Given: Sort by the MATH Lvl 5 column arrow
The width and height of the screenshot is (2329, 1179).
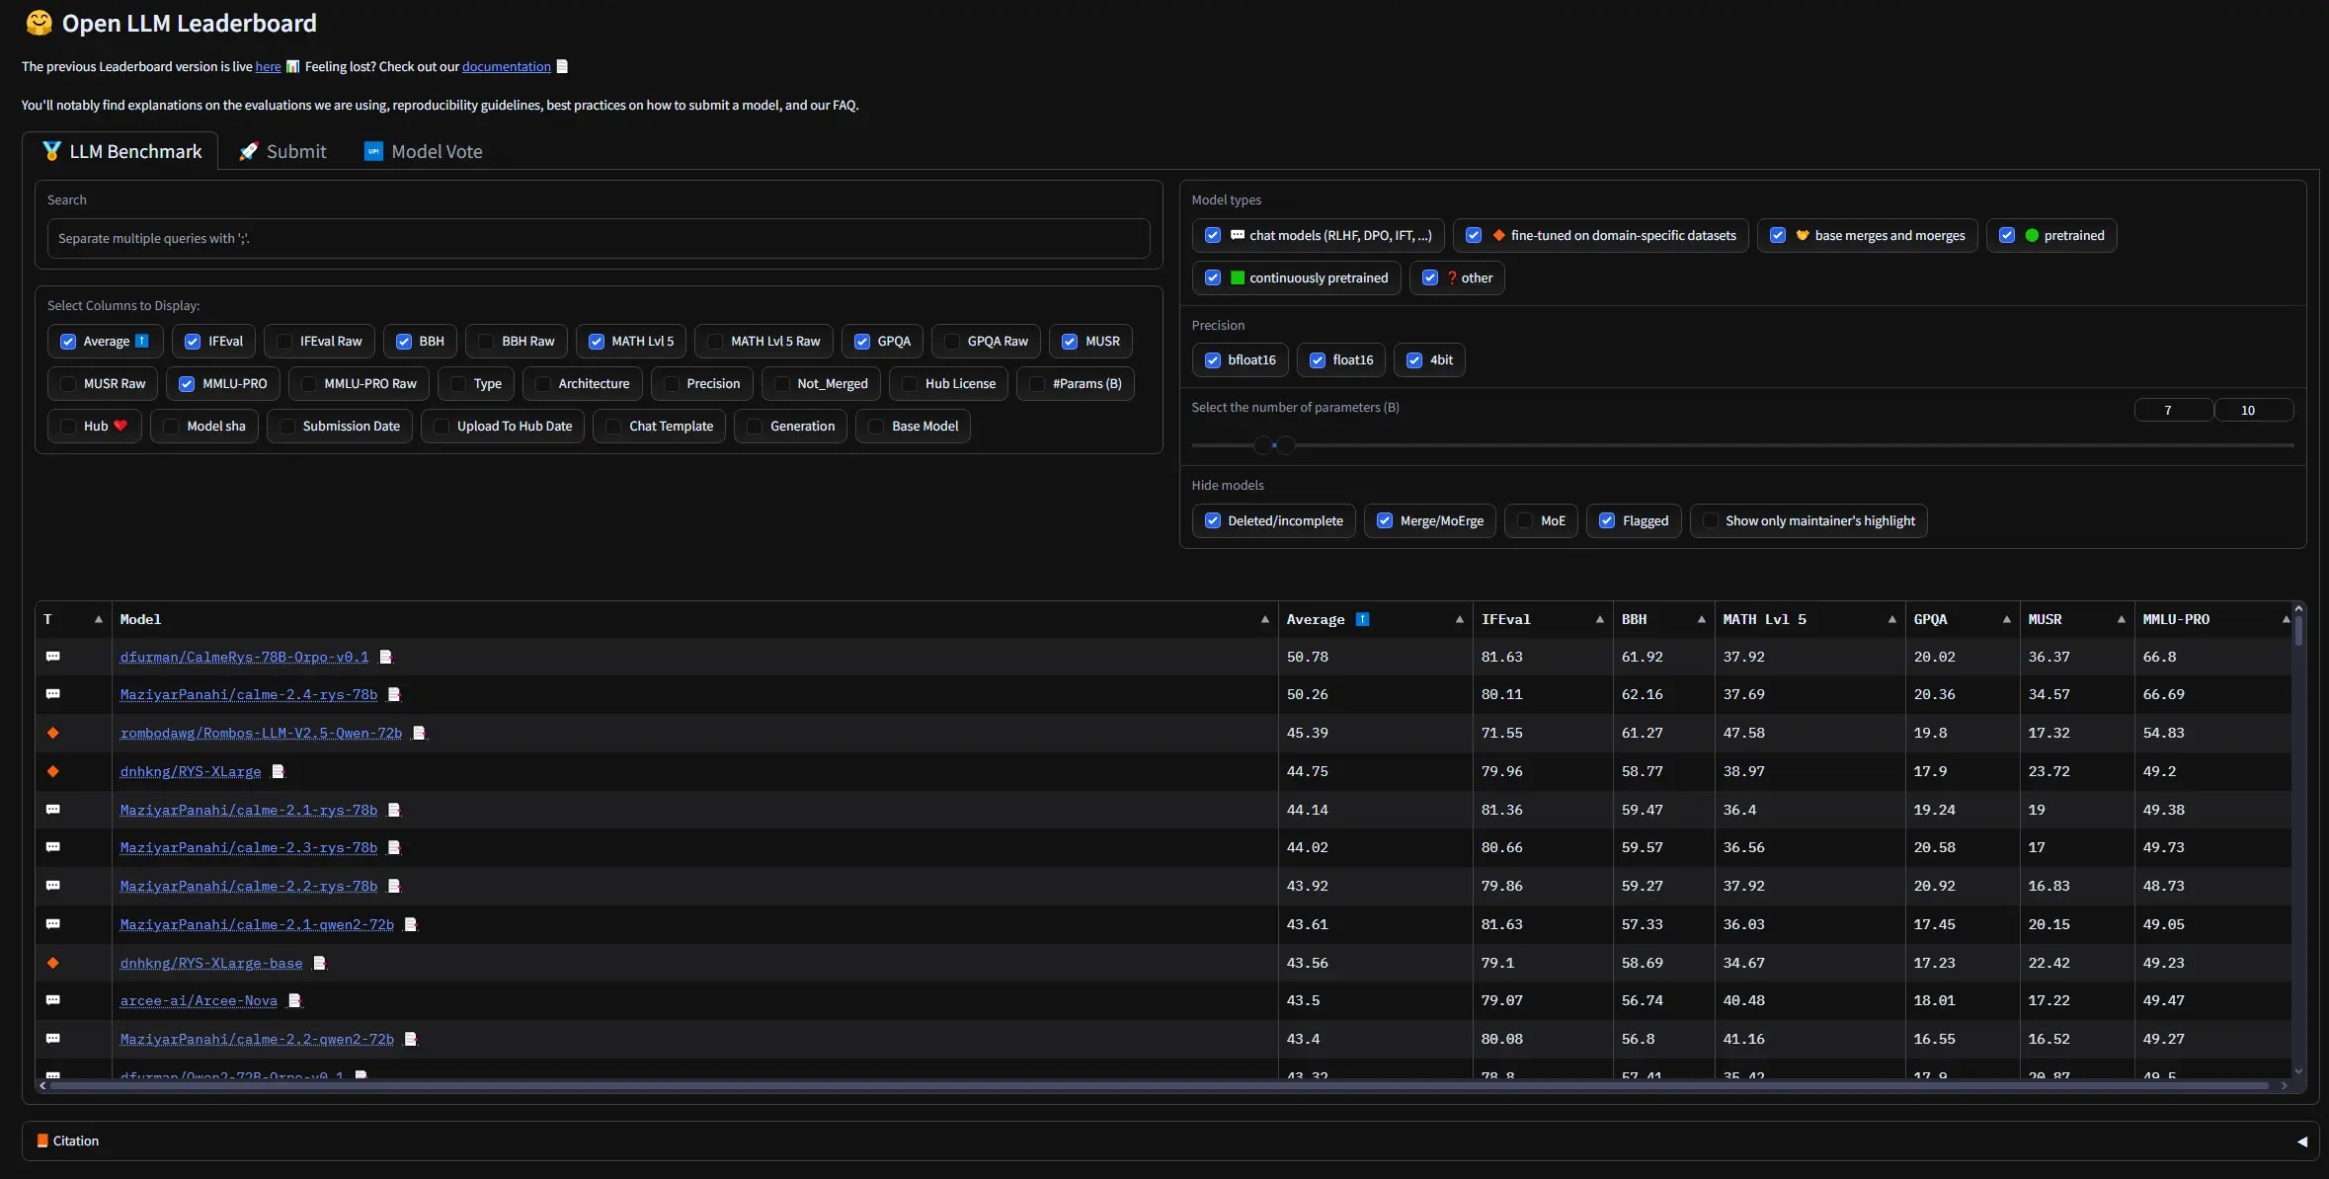Looking at the screenshot, I should [1891, 619].
